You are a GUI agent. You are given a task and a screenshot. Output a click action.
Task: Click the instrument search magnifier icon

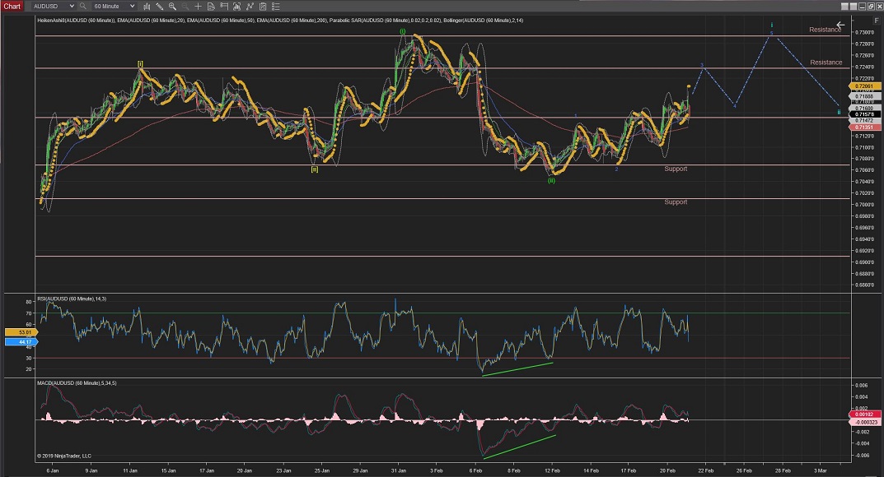click(x=83, y=6)
